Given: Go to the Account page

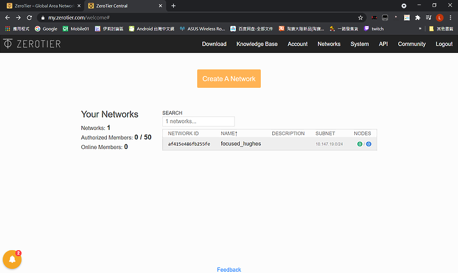Looking at the screenshot, I should tap(297, 44).
